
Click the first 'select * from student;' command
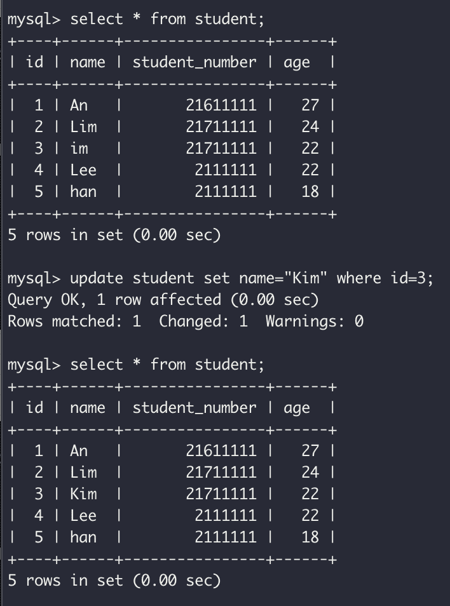point(167,19)
